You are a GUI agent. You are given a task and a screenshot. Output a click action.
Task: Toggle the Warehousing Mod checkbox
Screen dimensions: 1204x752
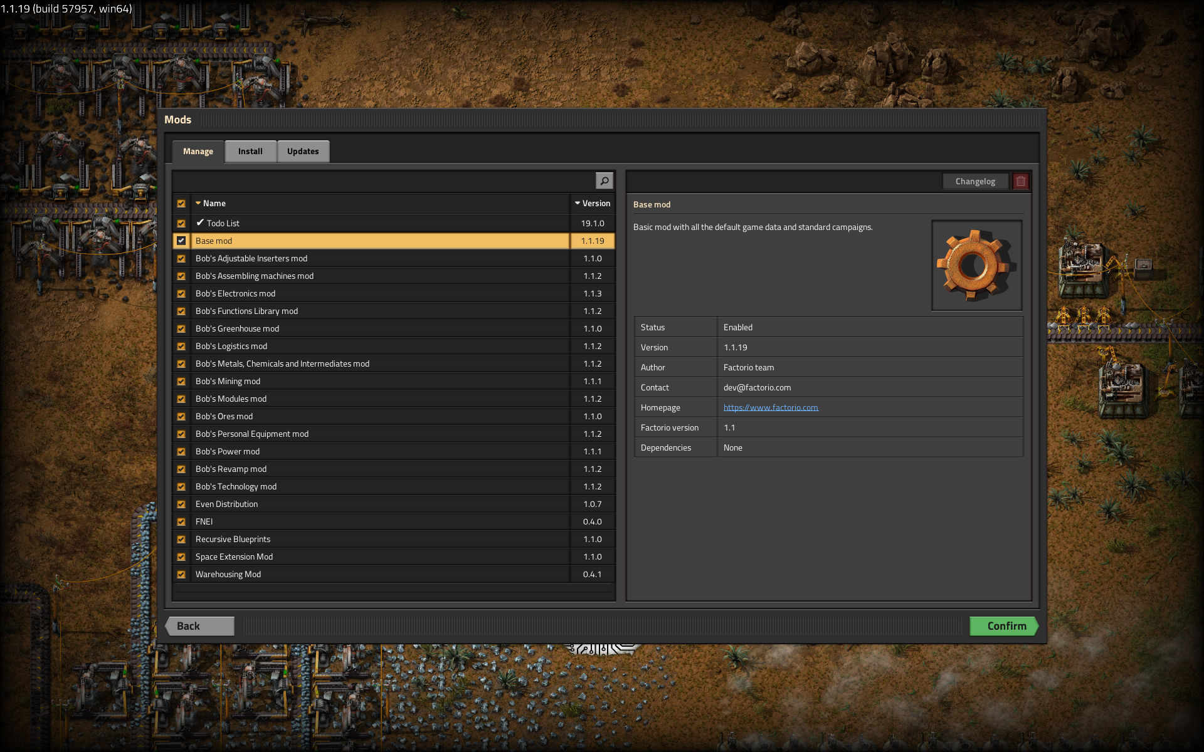(x=181, y=575)
